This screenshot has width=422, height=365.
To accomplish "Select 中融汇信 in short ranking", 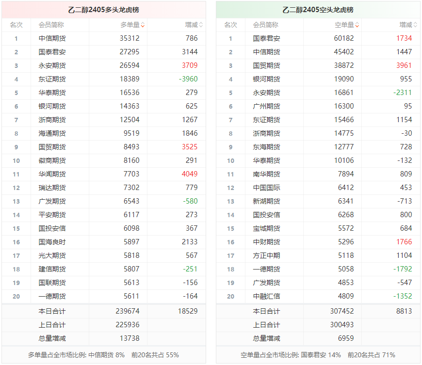I will click(266, 297).
